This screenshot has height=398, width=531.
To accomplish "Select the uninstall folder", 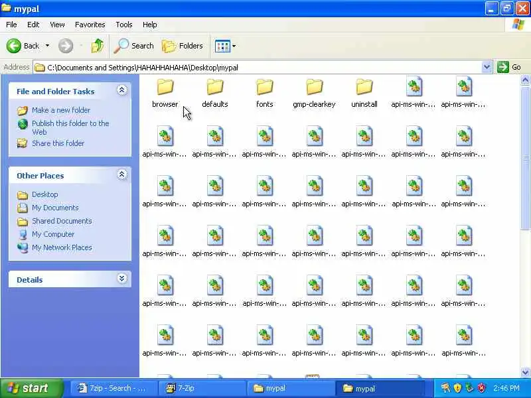I will click(364, 93).
